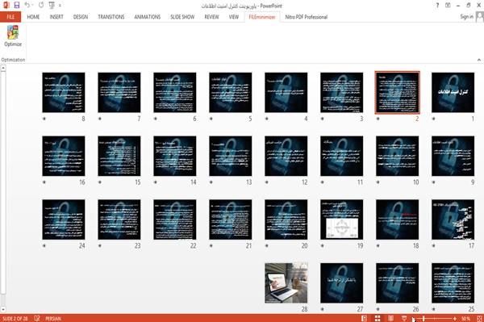Open the FILE backstage tab
The image size is (484, 322).
coord(10,17)
